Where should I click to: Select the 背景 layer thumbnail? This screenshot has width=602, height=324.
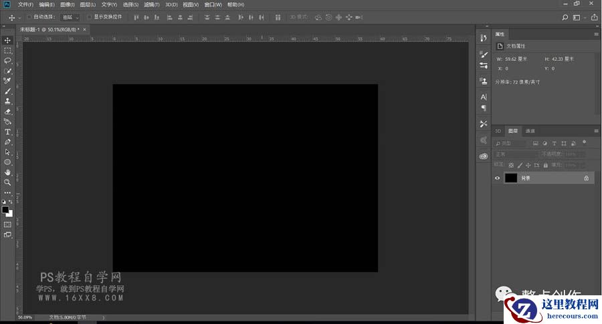511,178
